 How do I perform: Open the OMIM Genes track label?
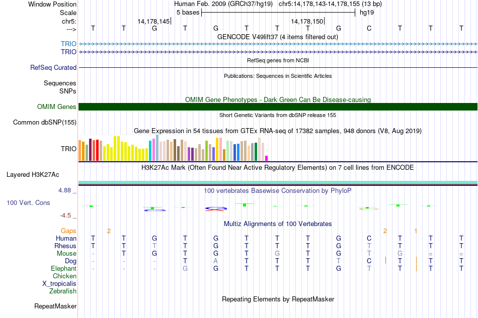pos(57,107)
